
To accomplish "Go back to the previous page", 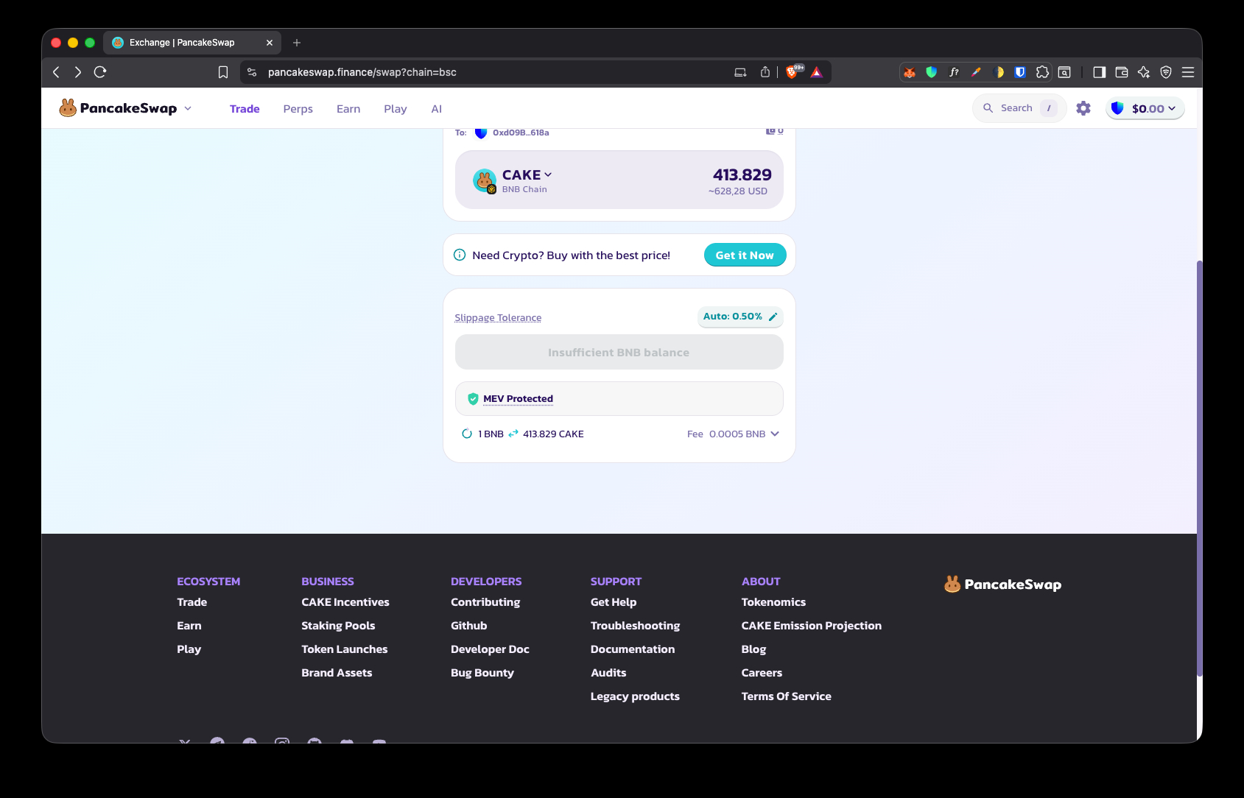I will click(56, 72).
